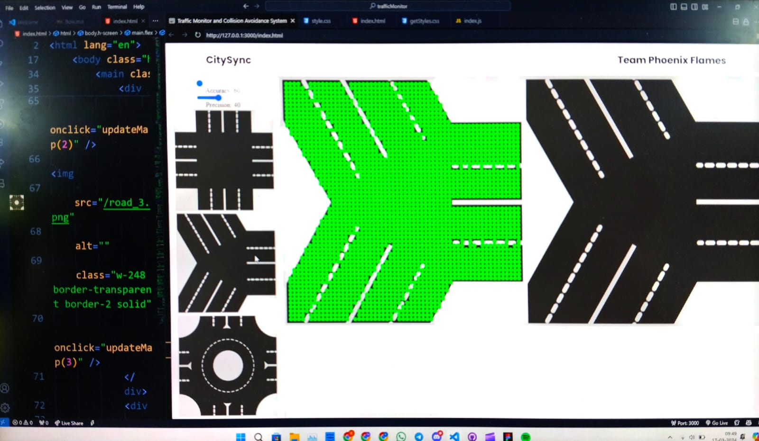
Task: Open the View menu
Action: (67, 8)
